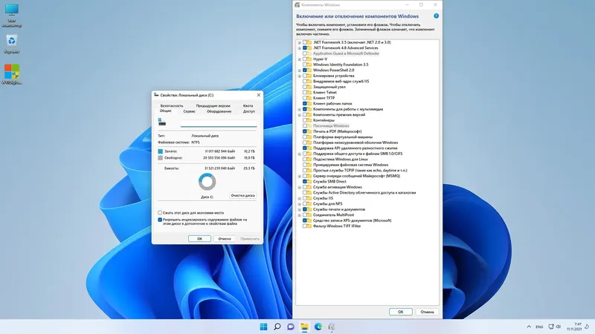The image size is (595, 334).
Task: Open File Explorer from the taskbar
Action: [x=304, y=327]
